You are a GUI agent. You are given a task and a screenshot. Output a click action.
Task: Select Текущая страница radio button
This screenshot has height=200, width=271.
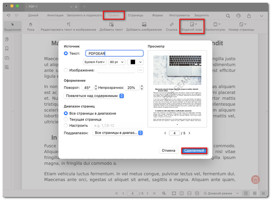66,119
